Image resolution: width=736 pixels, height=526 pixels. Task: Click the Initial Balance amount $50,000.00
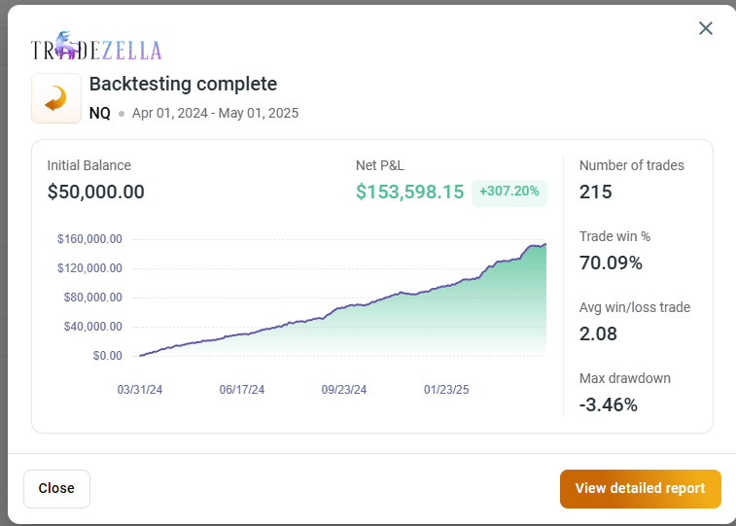[x=95, y=192]
